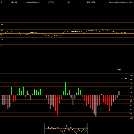The image size is (134, 134).
Task: Click the last green MR bar at right end
Action: click(119, 93)
